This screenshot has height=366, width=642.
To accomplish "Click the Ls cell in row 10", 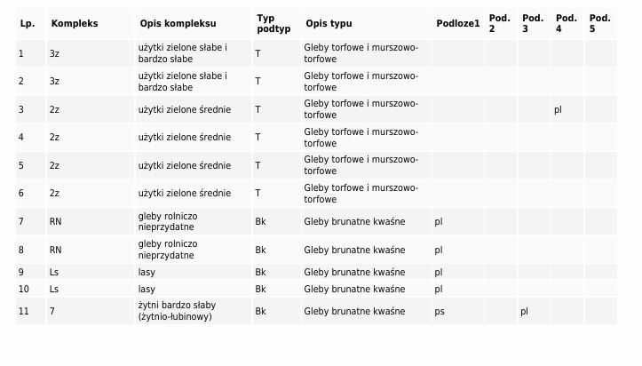I will [x=53, y=289].
